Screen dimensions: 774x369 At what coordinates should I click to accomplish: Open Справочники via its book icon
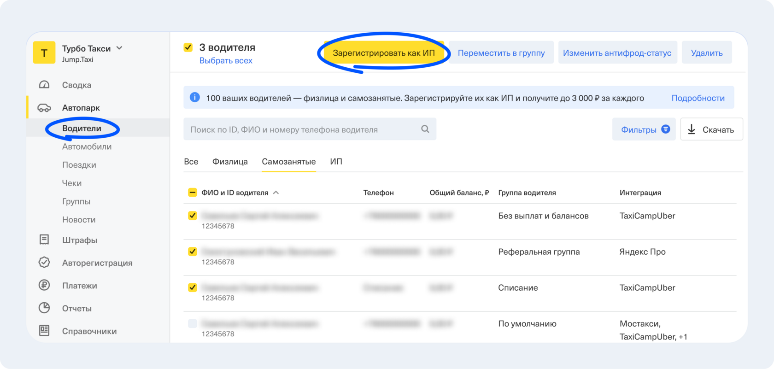44,331
